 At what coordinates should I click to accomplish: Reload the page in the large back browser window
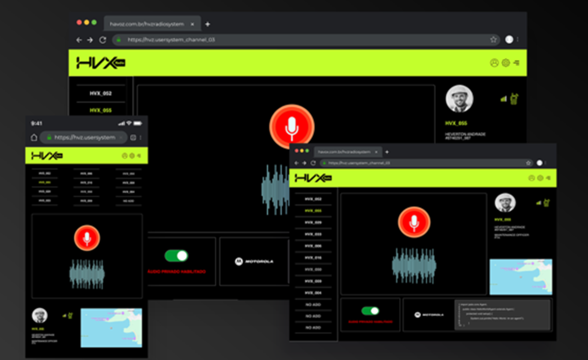click(x=103, y=40)
